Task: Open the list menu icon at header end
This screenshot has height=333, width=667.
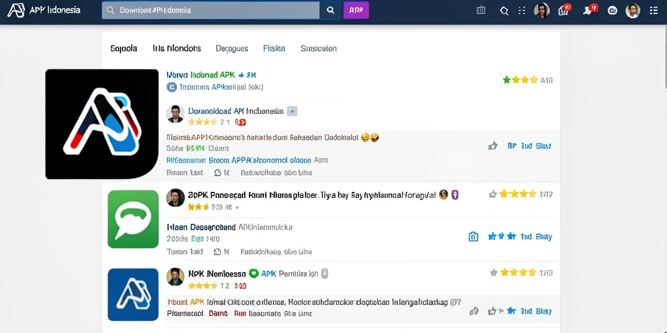Action: point(654,11)
